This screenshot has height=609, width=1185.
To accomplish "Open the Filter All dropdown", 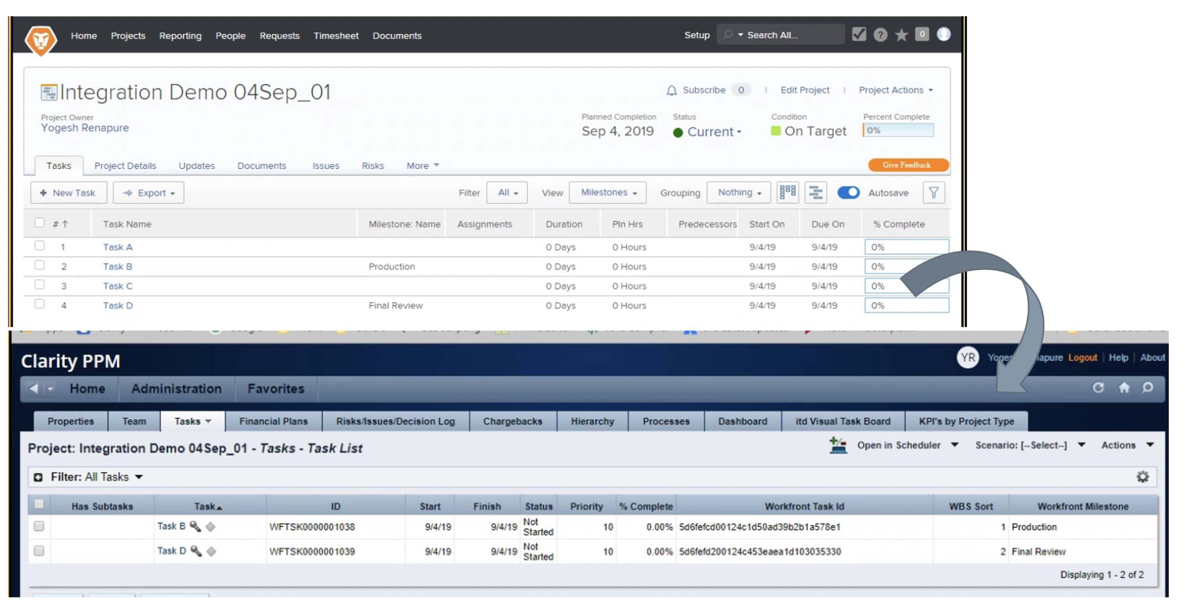I will tap(507, 193).
